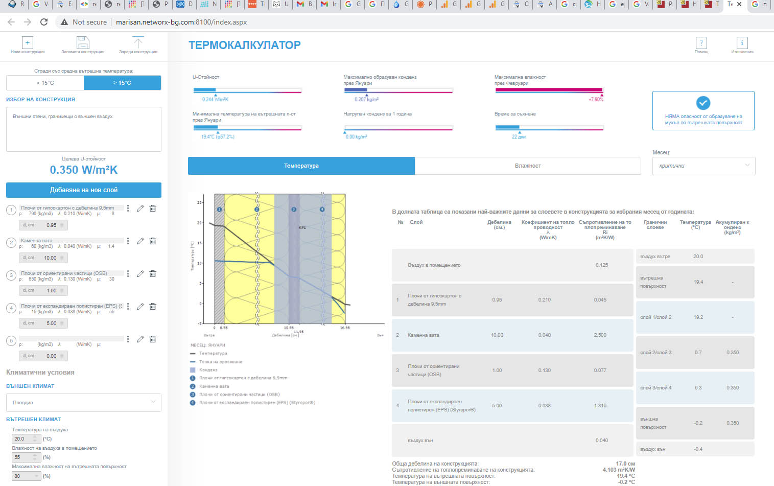The width and height of the screenshot is (774, 486).
Task: Delete empty layer 5 with trash icon
Action: 153,339
